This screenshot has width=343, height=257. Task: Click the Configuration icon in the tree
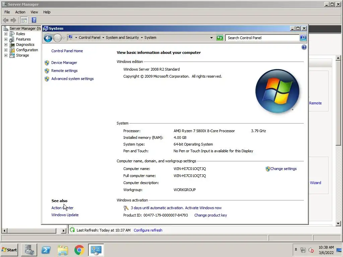pyautogui.click(x=12, y=50)
